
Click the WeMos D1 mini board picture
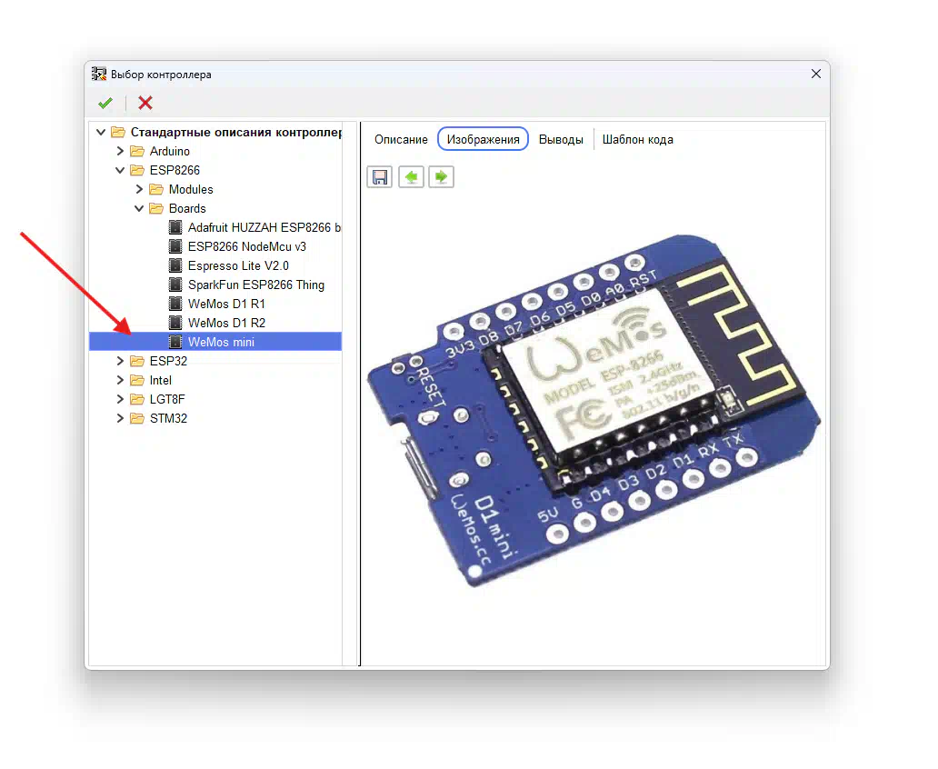594,411
